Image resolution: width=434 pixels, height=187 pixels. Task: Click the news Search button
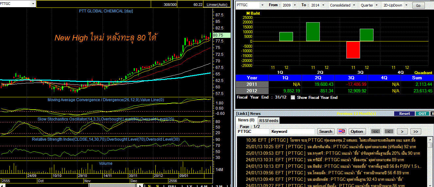[x=325, y=131]
